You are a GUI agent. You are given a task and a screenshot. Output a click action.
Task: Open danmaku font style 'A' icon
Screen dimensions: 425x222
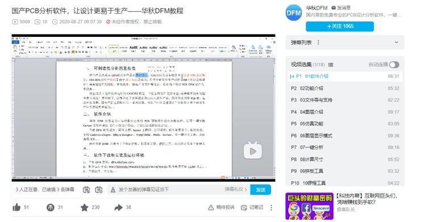pyautogui.click(x=113, y=190)
